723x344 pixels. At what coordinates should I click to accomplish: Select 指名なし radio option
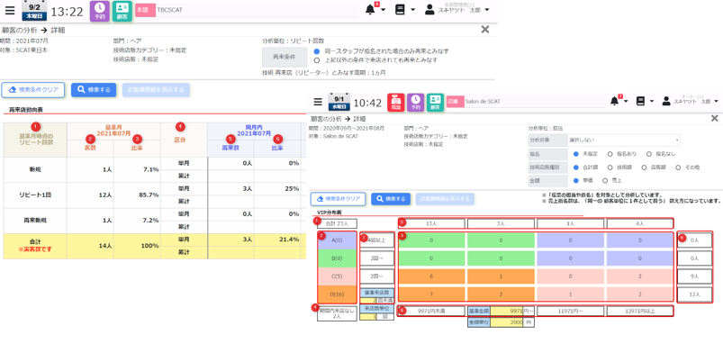(649, 154)
